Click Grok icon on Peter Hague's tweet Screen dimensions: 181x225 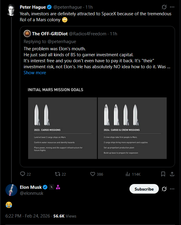click(x=164, y=7)
